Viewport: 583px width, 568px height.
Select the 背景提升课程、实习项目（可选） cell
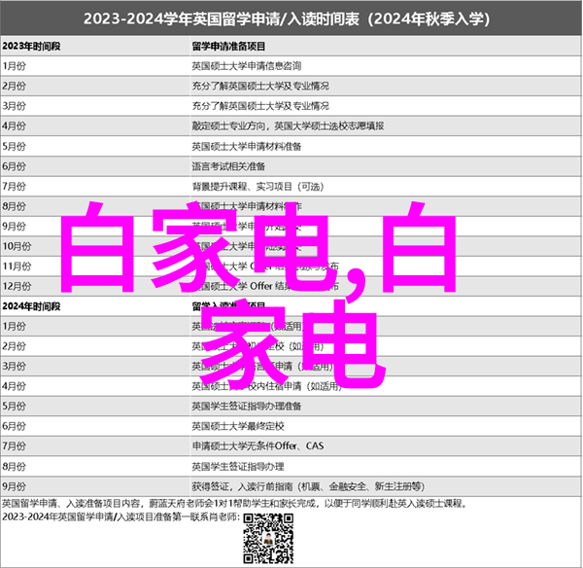(257, 187)
